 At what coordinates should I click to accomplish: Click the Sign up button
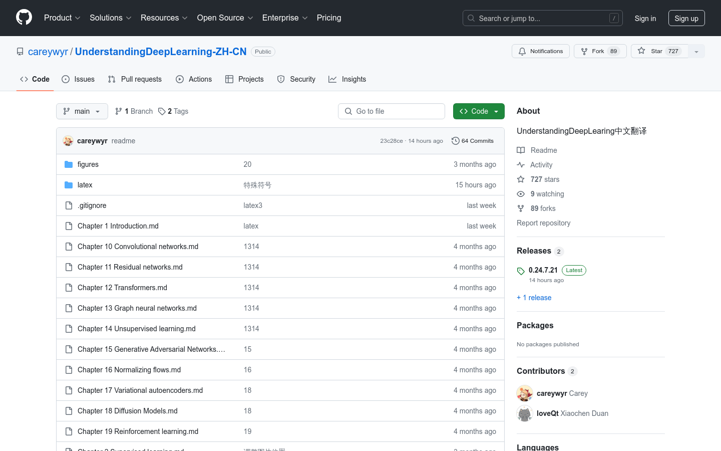click(x=686, y=18)
